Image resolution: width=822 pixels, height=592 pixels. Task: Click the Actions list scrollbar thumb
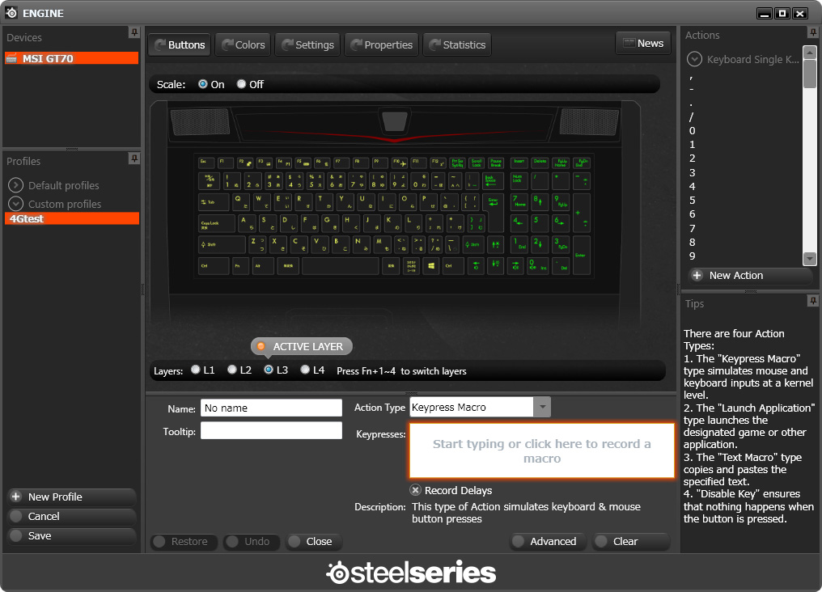810,74
